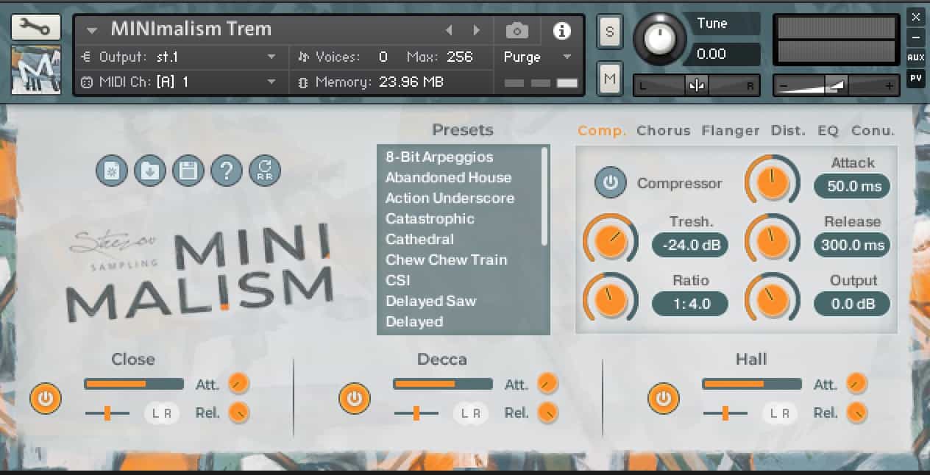930x475 pixels.
Task: Toggle the Close mic power button
Action: click(x=46, y=399)
